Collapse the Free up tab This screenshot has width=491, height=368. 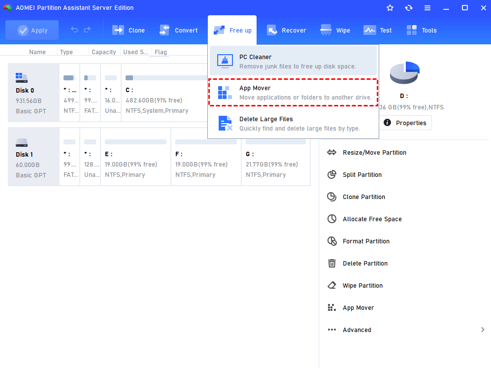pos(232,30)
